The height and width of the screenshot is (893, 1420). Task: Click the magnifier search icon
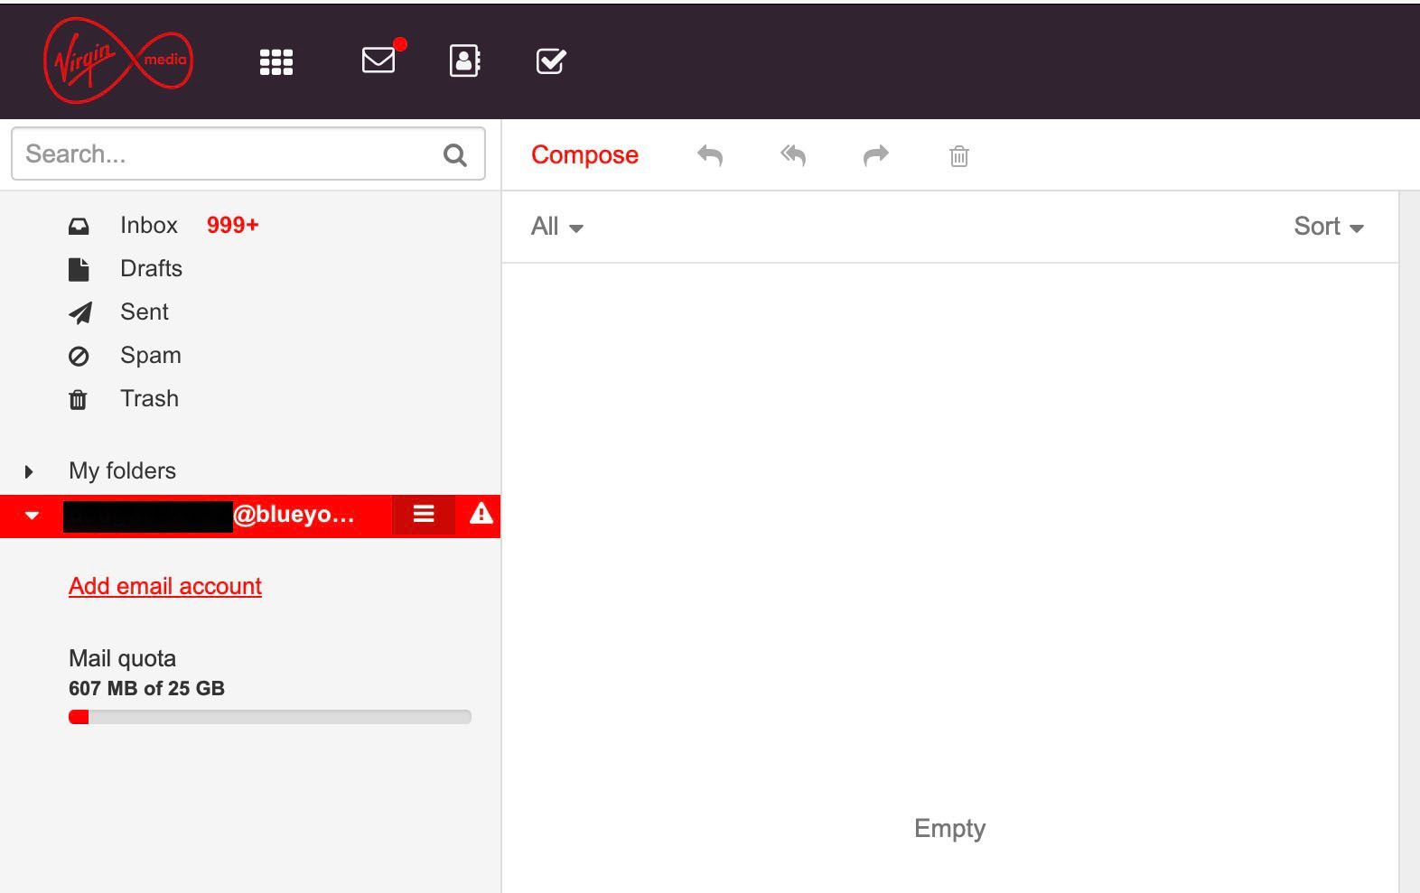[455, 155]
